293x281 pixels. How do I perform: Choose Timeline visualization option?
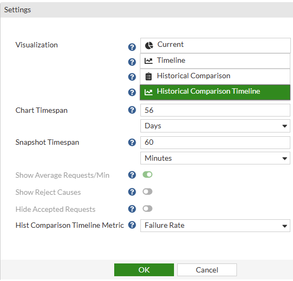point(215,61)
